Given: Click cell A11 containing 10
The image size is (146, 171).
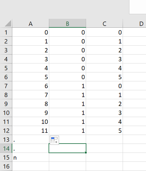Looking at the screenshot, I should point(30,122).
